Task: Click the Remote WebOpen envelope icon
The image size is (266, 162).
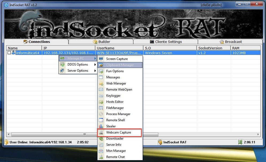Action: click(x=101, y=90)
